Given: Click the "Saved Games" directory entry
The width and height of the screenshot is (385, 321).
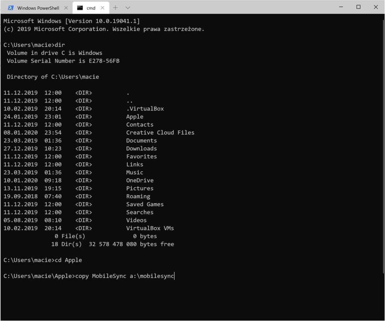Looking at the screenshot, I should (x=145, y=204).
